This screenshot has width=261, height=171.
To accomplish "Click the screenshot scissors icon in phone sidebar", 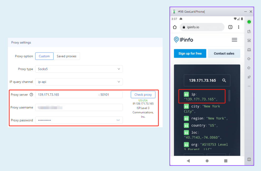I will pos(249,40).
